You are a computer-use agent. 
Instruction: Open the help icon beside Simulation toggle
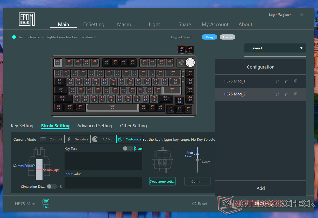[x=60, y=186]
